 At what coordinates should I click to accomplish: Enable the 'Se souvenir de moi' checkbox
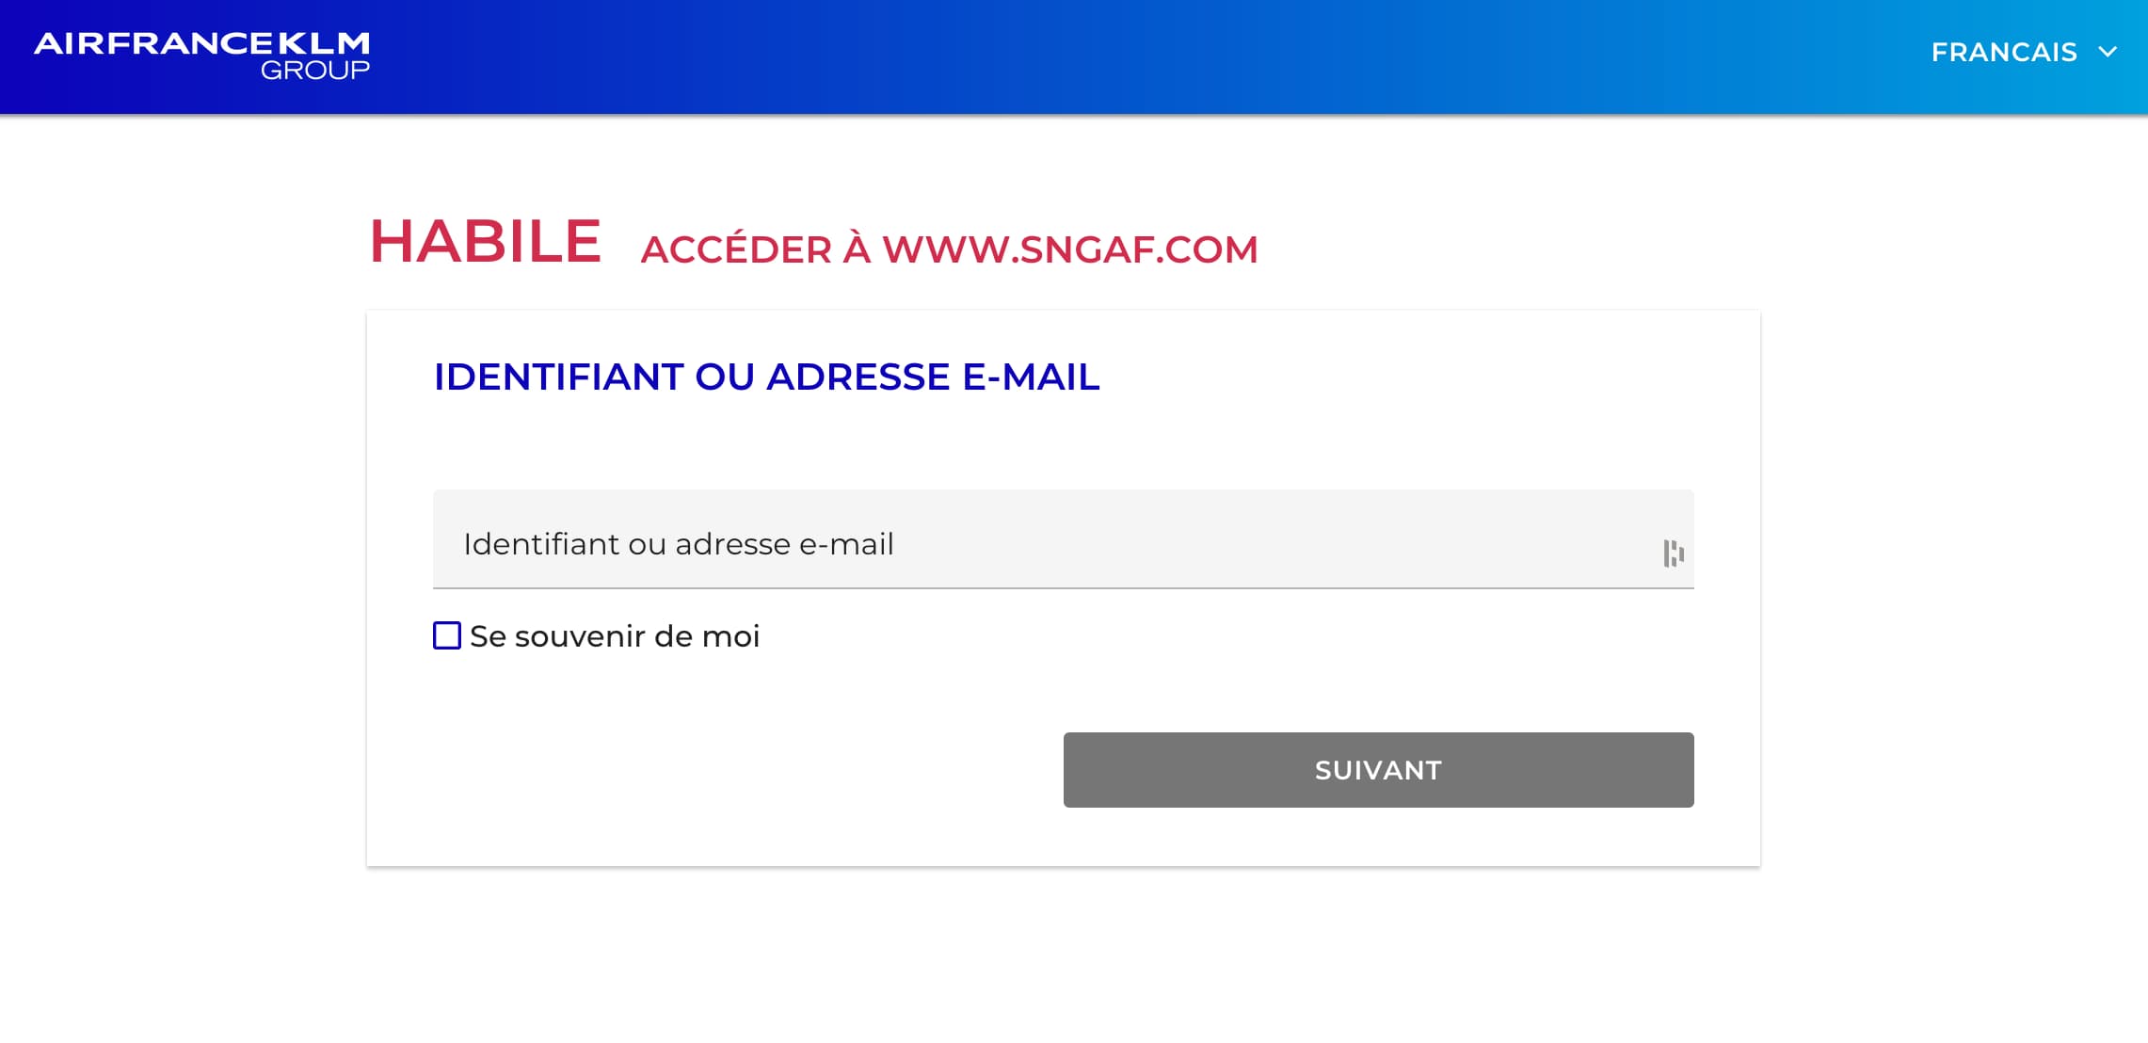446,636
